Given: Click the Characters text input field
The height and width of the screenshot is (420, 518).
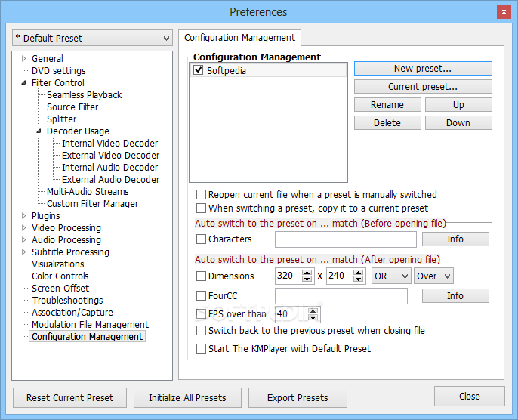Looking at the screenshot, I should coord(346,239).
